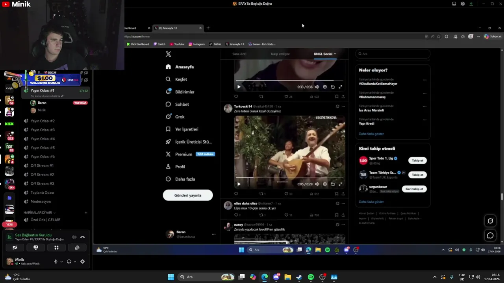
Task: Click the Tarkovski14 video progress bar
Action: (x=289, y=178)
